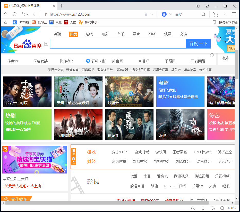Click the Baidu paw search engine icon
Viewport: 240px width, 212px height.
tap(164, 14)
